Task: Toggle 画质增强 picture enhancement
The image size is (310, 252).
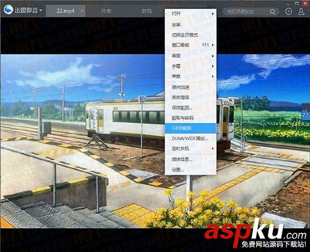Action: point(190,97)
